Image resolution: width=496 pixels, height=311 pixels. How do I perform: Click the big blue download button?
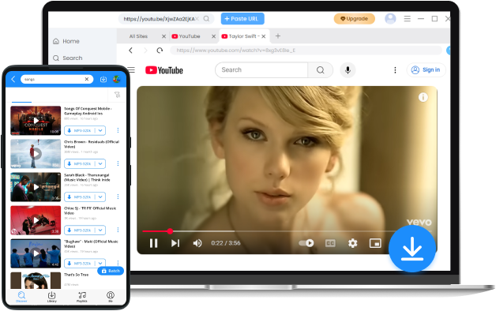coord(412,249)
